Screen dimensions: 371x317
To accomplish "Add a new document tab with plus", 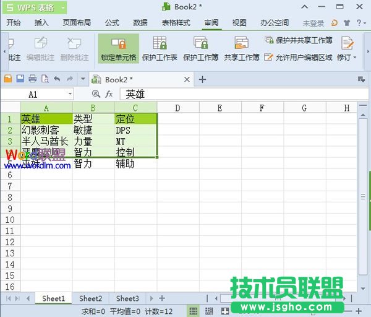I will tap(202, 79).
